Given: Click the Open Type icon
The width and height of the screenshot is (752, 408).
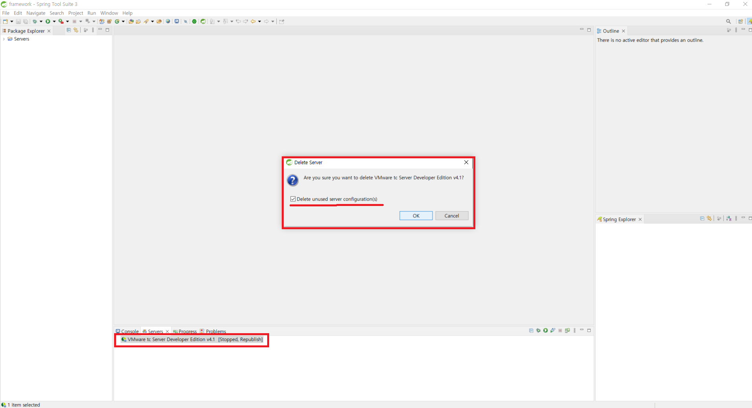Looking at the screenshot, I should click(x=131, y=21).
